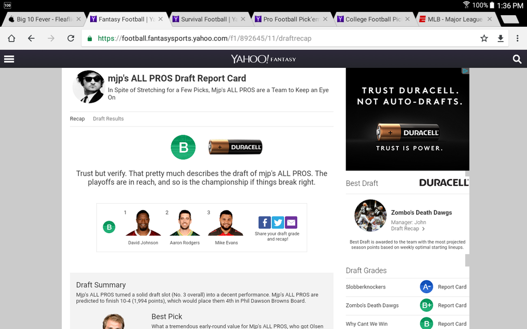
Task: Click the Zombo's Death Dawgs team image
Action: pyautogui.click(x=370, y=215)
